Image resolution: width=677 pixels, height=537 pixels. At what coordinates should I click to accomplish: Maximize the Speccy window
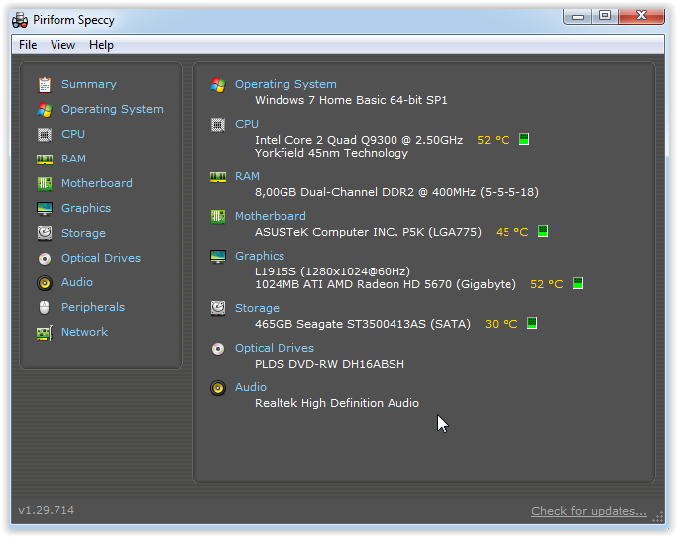(604, 16)
